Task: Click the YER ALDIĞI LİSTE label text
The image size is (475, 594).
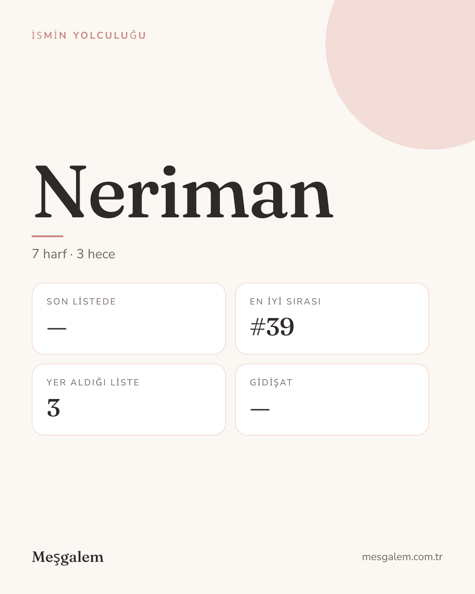Action: point(93,382)
